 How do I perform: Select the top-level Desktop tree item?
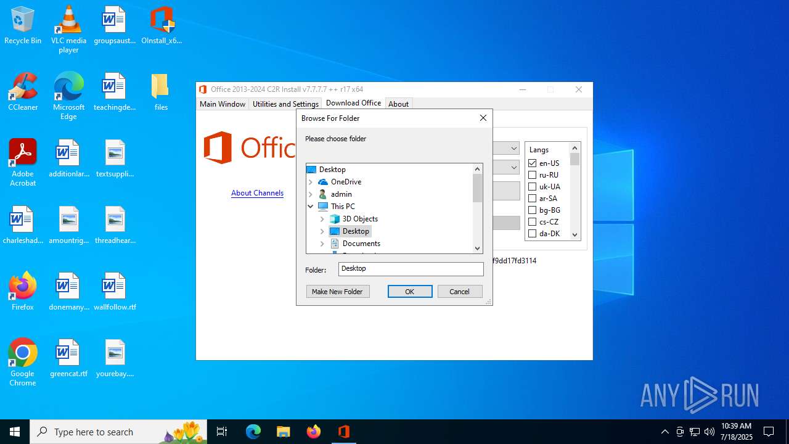(x=332, y=170)
